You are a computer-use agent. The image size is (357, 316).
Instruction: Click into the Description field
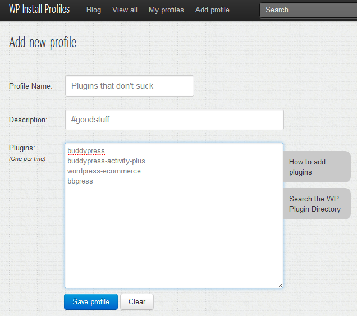point(175,120)
